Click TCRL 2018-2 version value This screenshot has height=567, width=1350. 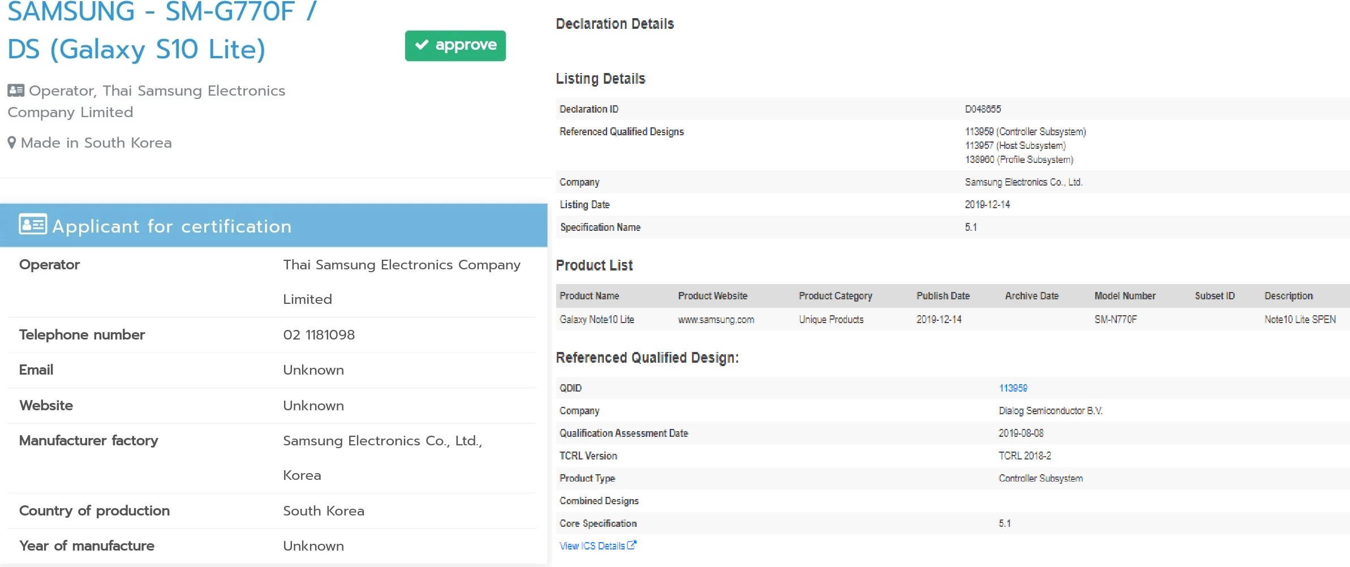(x=1024, y=456)
